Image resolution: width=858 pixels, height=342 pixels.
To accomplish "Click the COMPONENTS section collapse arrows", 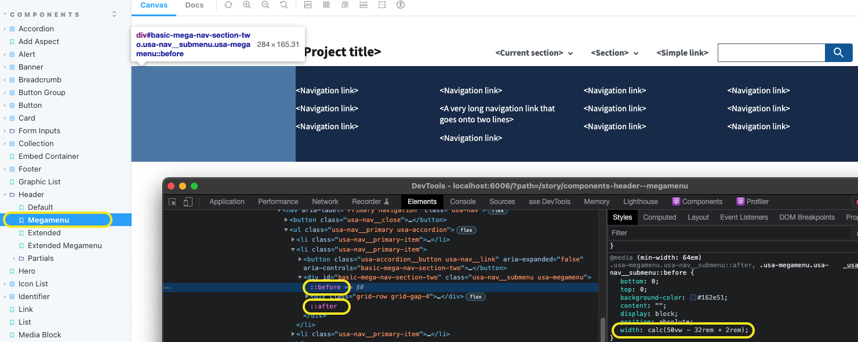I will tap(114, 14).
